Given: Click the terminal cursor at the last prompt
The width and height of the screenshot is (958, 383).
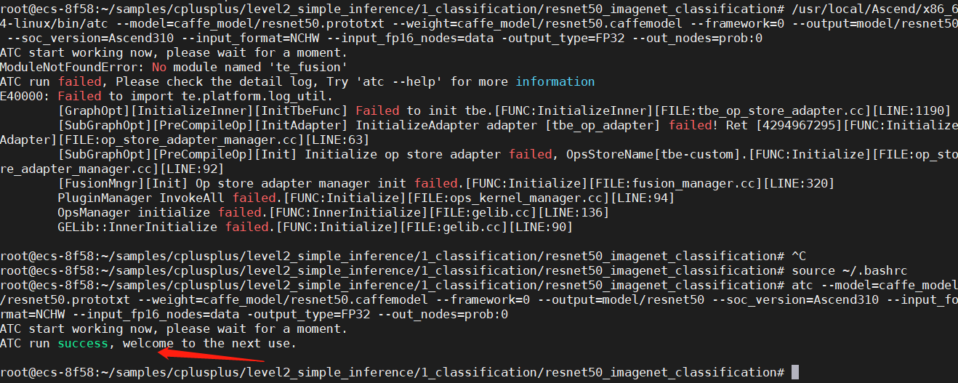Looking at the screenshot, I should pos(795,372).
